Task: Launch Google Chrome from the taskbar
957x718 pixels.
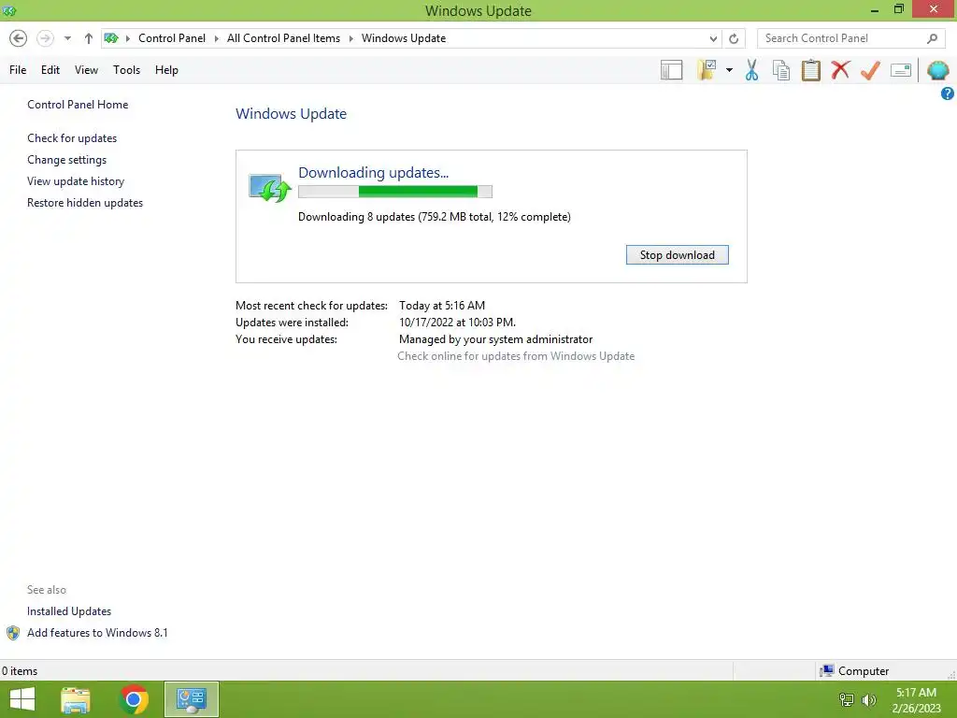Action: [x=134, y=699]
